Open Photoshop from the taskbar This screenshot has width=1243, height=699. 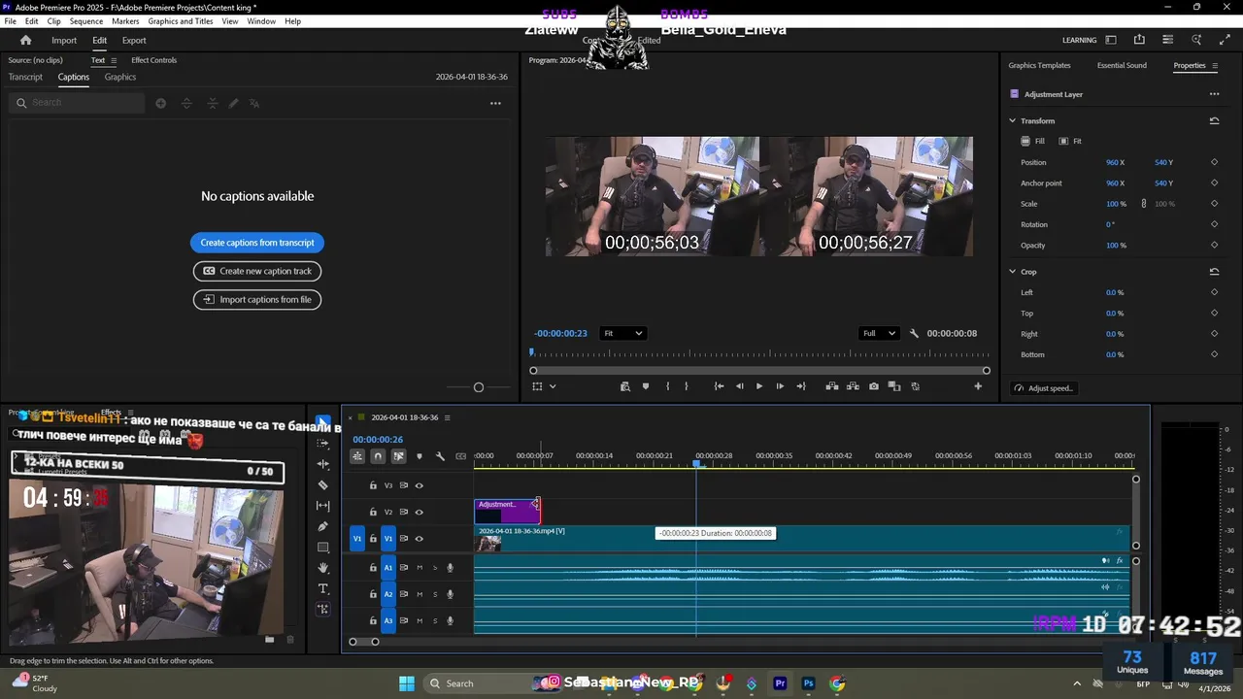(x=808, y=683)
